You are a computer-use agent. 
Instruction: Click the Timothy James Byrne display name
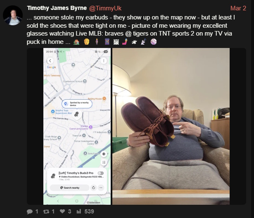coord(57,8)
